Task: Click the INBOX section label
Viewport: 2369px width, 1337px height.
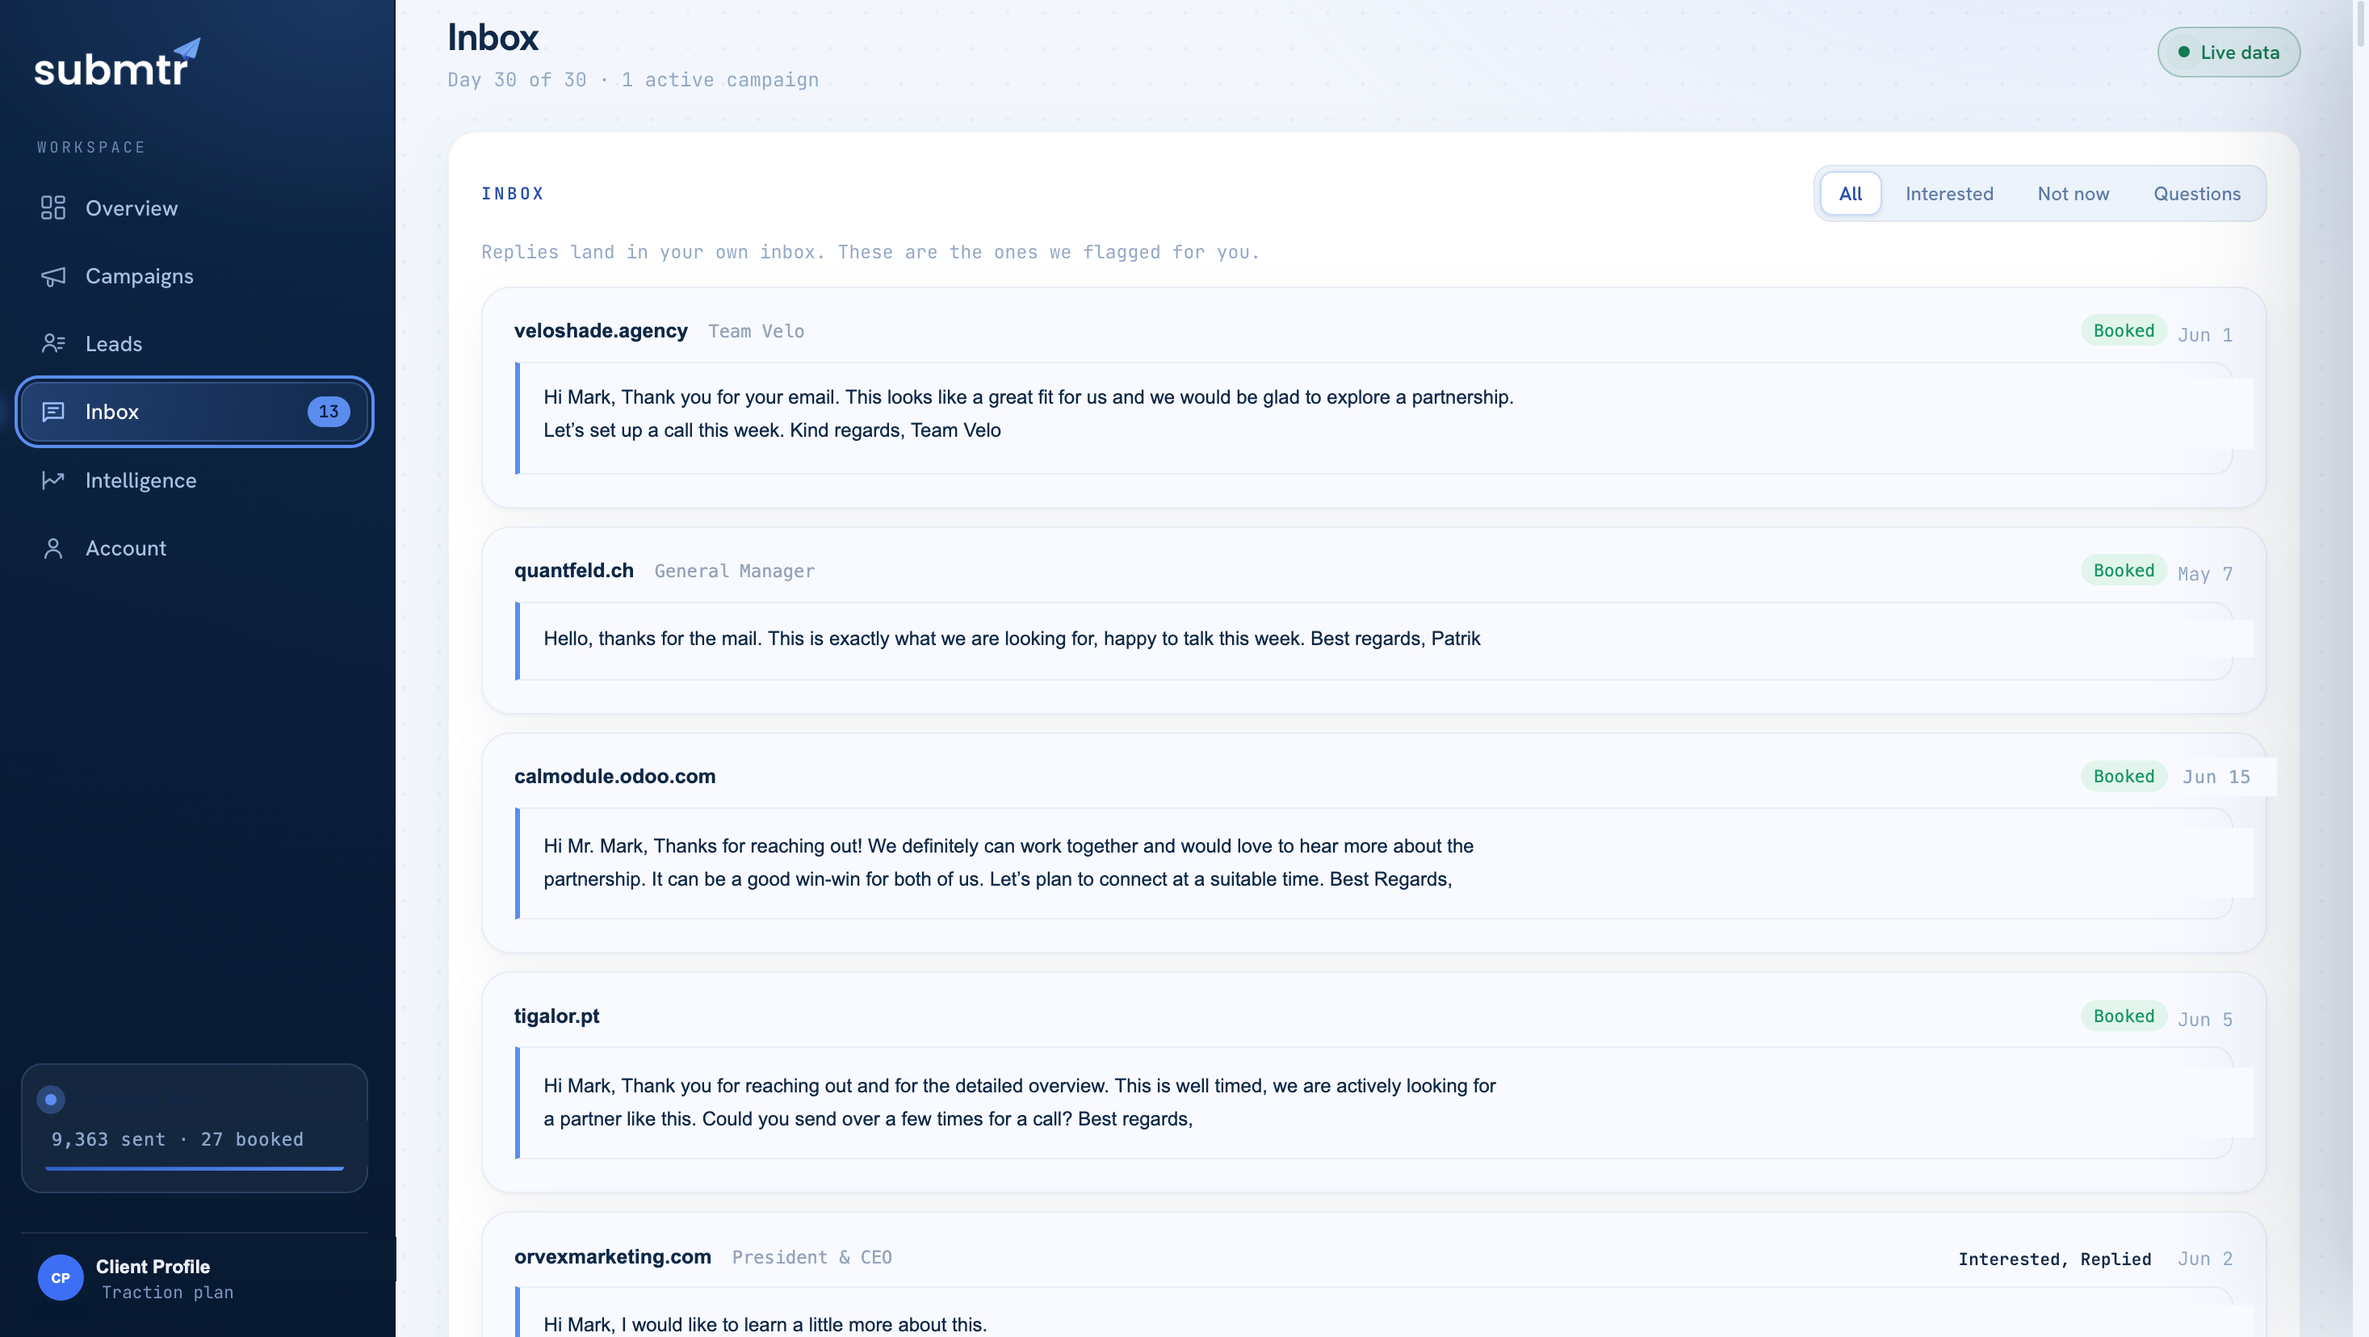Action: click(512, 193)
